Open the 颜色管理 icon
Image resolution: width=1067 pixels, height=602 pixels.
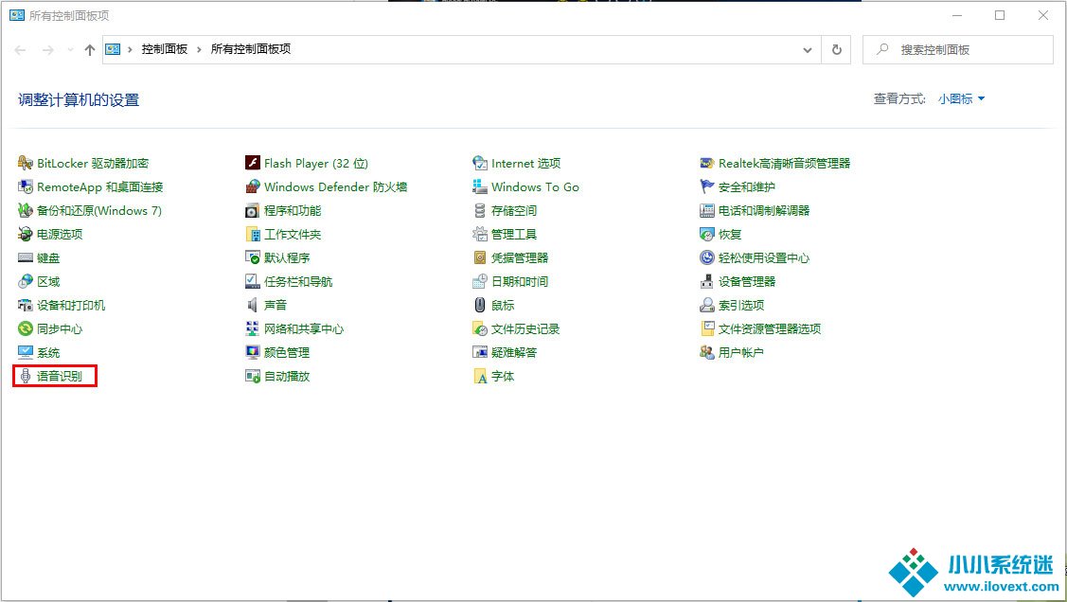click(253, 352)
